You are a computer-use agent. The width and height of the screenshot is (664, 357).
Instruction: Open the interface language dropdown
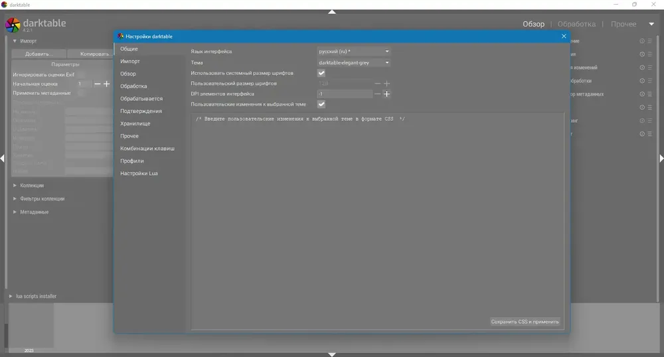pos(354,51)
